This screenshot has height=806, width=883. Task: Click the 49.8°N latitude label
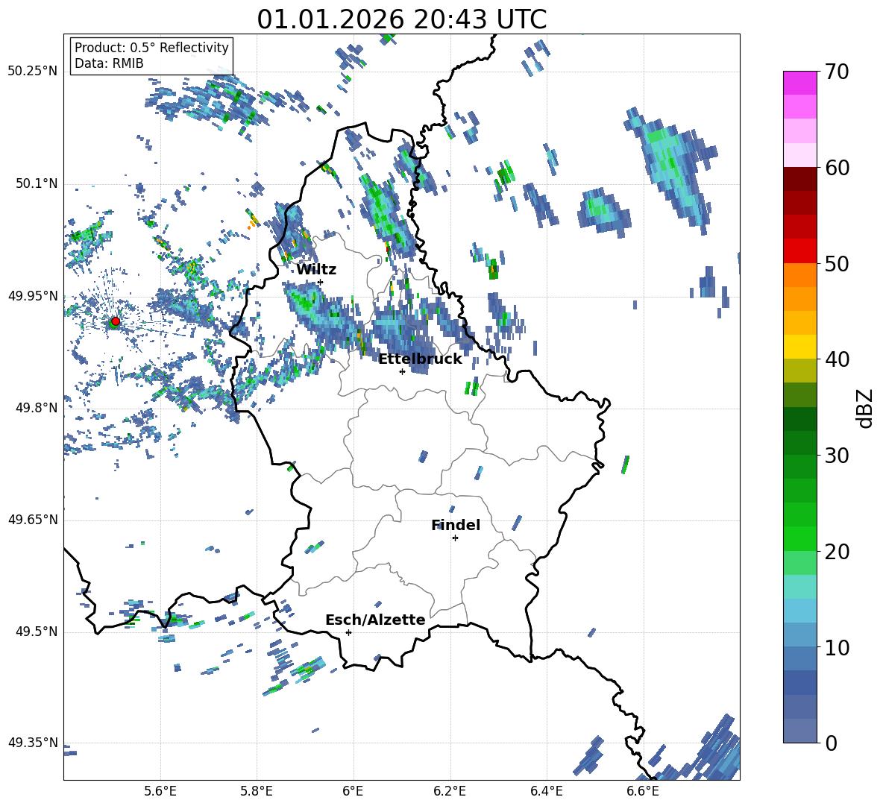37,408
